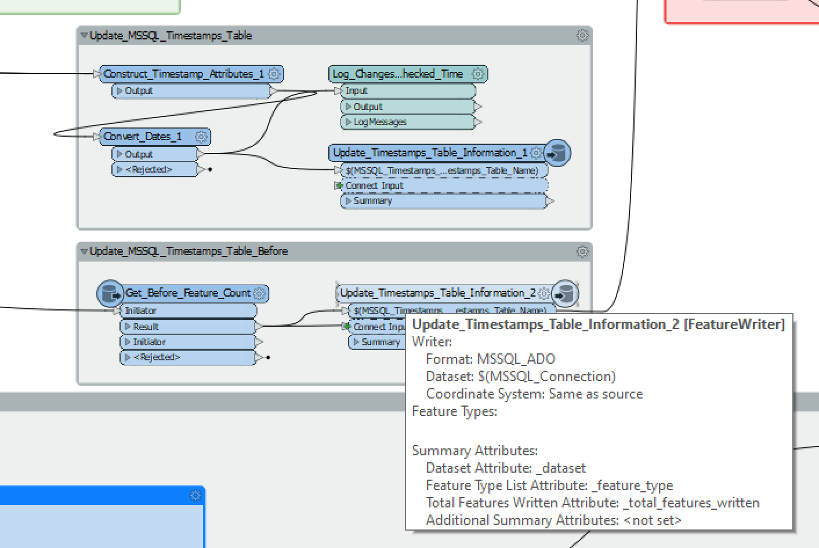The image size is (819, 548).
Task: Click output arrow of Construct_Timestamp_Attributes_1 Output port
Action: (x=274, y=91)
